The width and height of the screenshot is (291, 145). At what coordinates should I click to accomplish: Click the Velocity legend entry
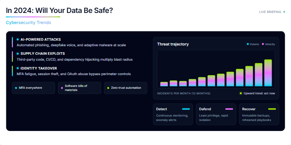tap(268, 44)
